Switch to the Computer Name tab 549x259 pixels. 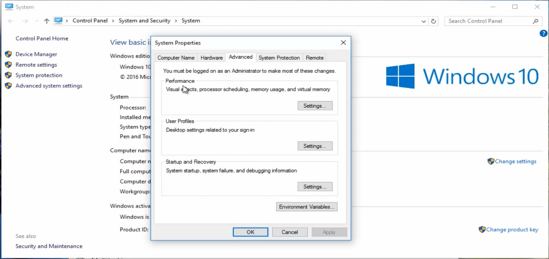(x=176, y=58)
